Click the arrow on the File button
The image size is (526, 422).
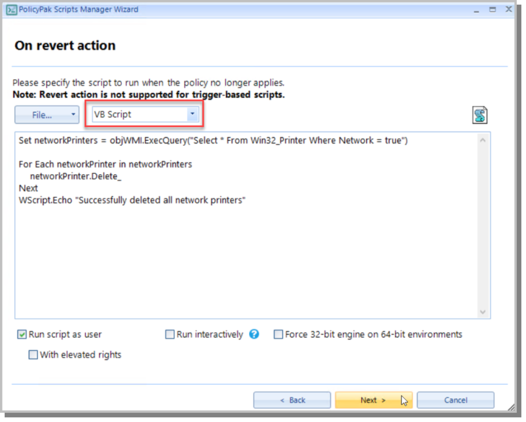[x=72, y=114]
